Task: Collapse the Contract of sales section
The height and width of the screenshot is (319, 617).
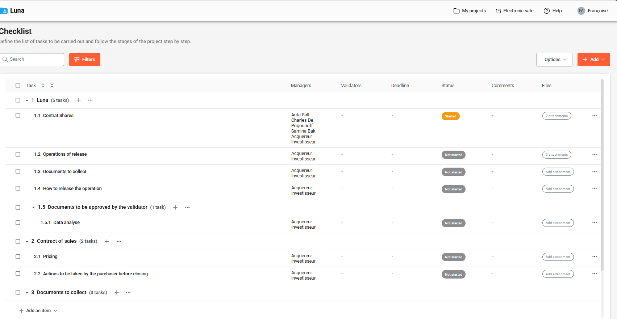Action: point(27,241)
